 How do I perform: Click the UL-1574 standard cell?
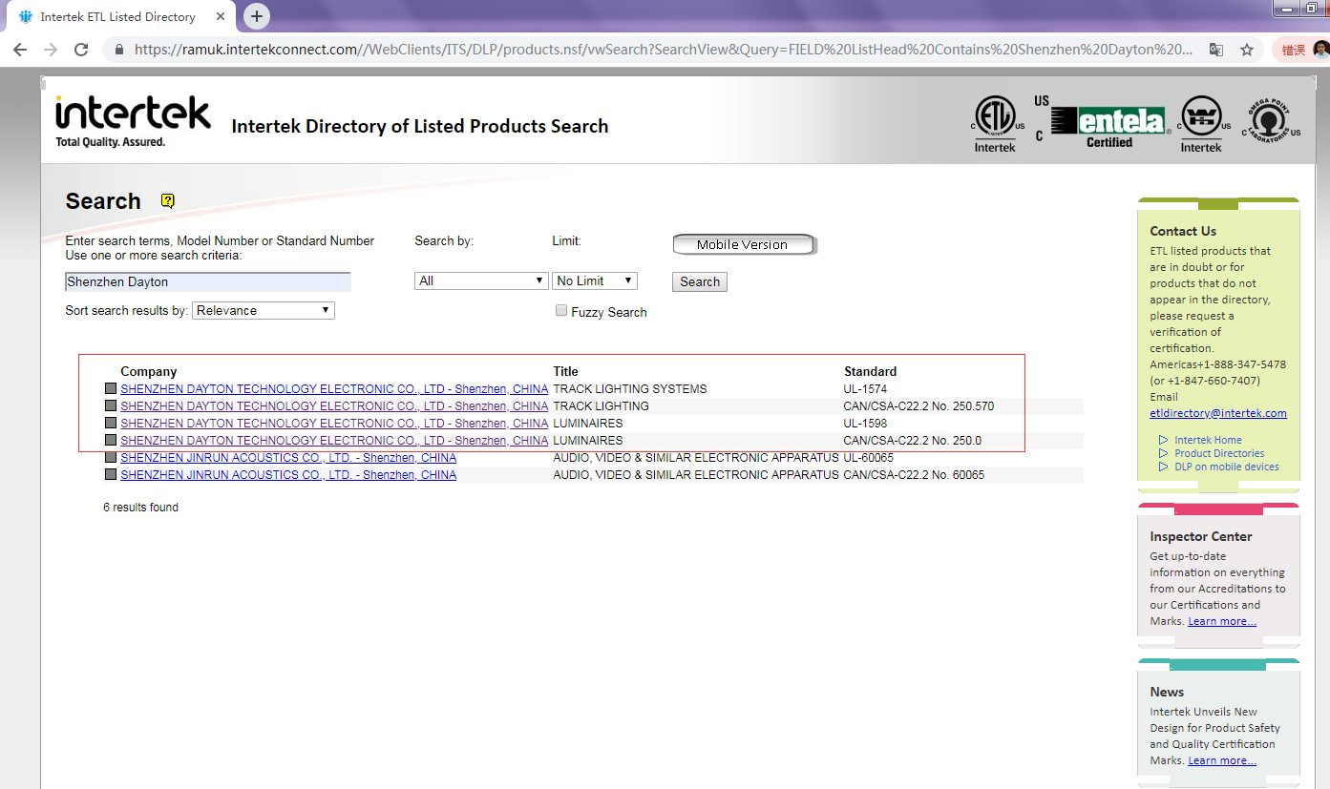point(865,388)
